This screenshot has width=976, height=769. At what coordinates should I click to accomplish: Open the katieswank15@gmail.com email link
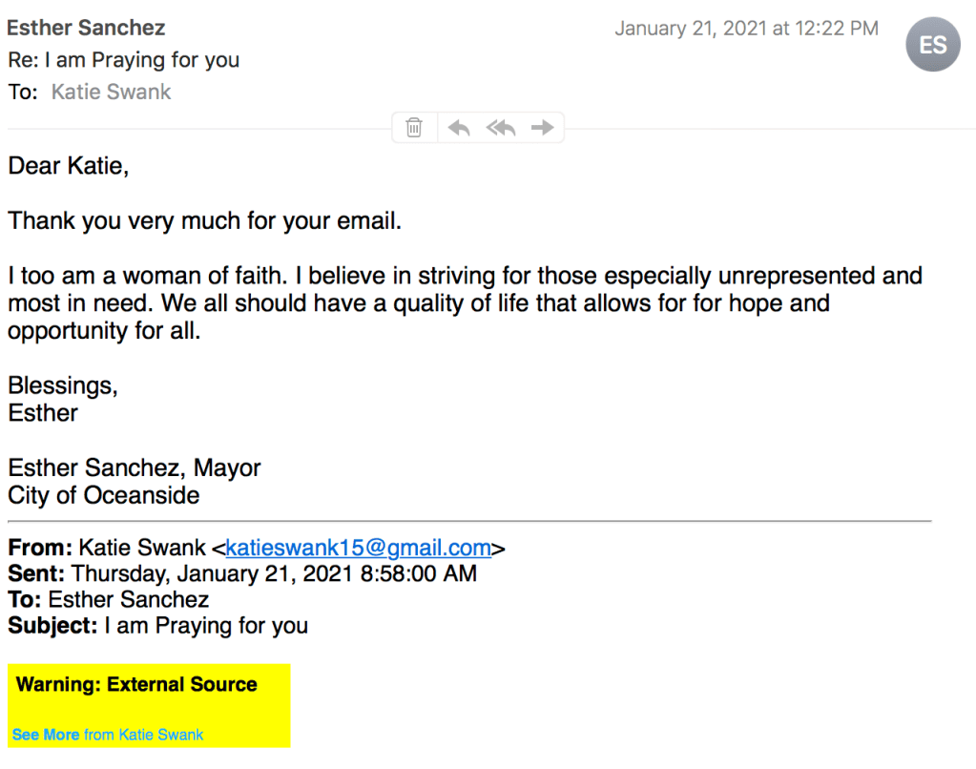(358, 548)
